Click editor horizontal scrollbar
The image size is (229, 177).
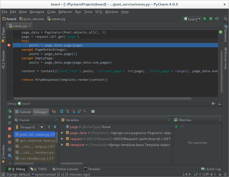[x=103, y=99]
